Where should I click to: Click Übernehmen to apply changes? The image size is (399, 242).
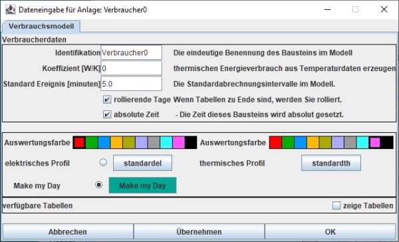pyautogui.click(x=199, y=232)
